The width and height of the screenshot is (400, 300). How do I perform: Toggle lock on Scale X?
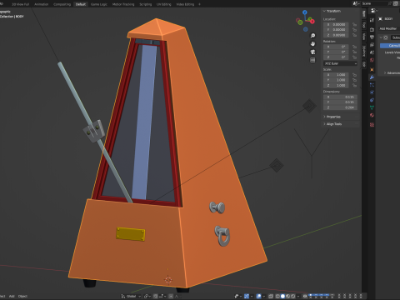pyautogui.click(x=354, y=75)
